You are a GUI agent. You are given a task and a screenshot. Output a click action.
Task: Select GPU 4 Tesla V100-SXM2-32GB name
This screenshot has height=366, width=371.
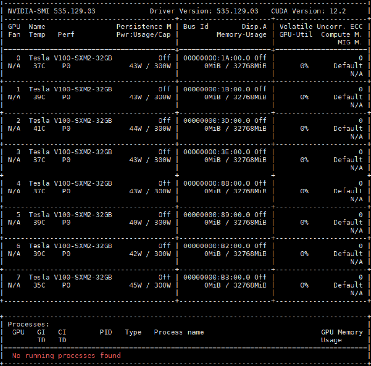pyautogui.click(x=71, y=183)
